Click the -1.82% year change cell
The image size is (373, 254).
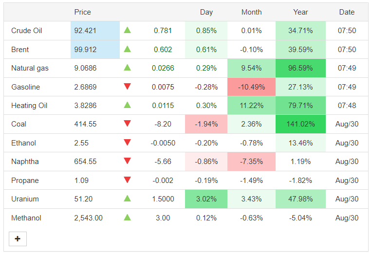300,181
